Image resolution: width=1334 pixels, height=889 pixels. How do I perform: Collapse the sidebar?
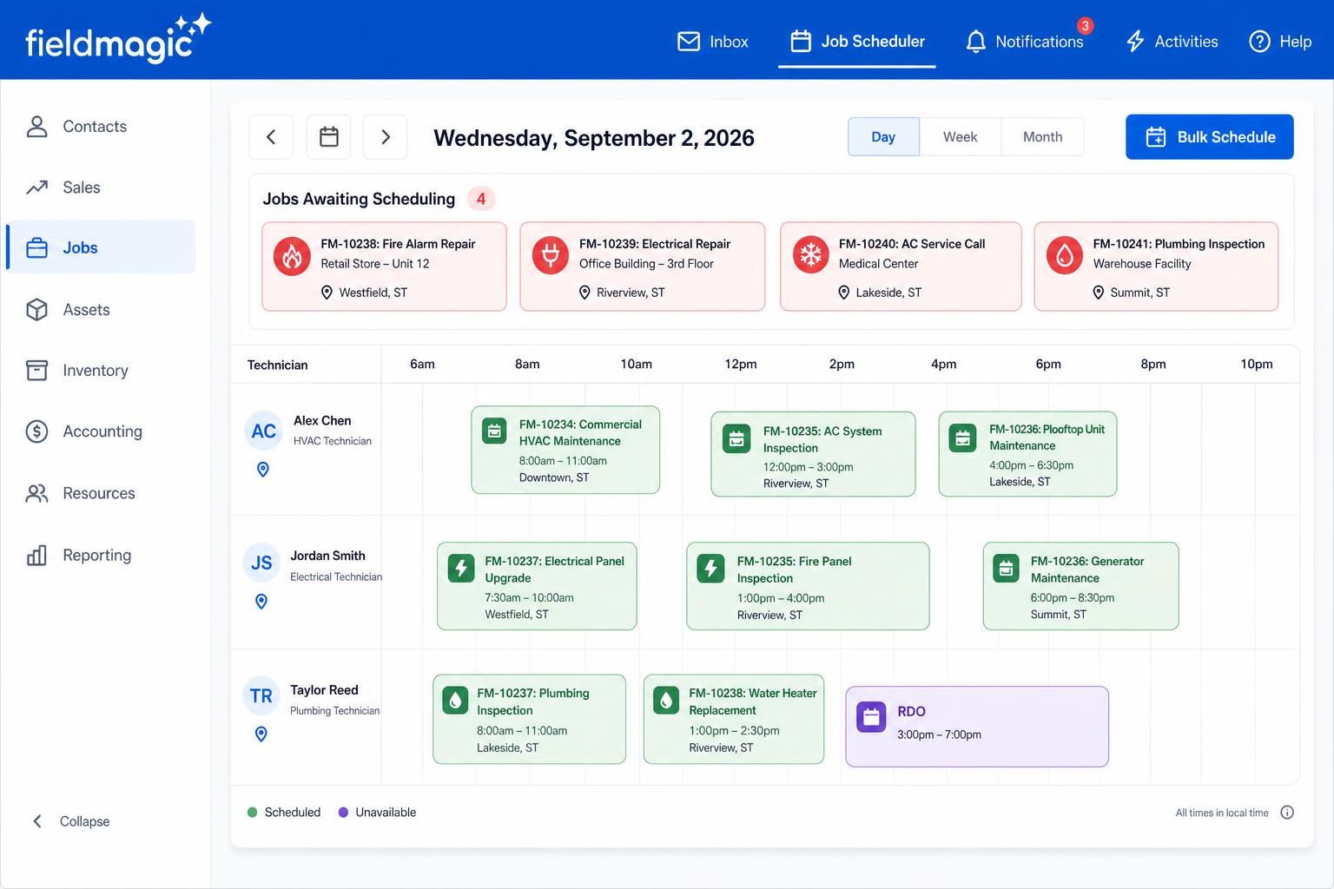[x=71, y=821]
